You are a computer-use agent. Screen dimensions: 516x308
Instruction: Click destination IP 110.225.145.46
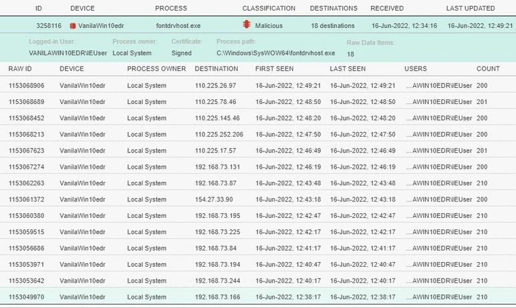pos(217,118)
